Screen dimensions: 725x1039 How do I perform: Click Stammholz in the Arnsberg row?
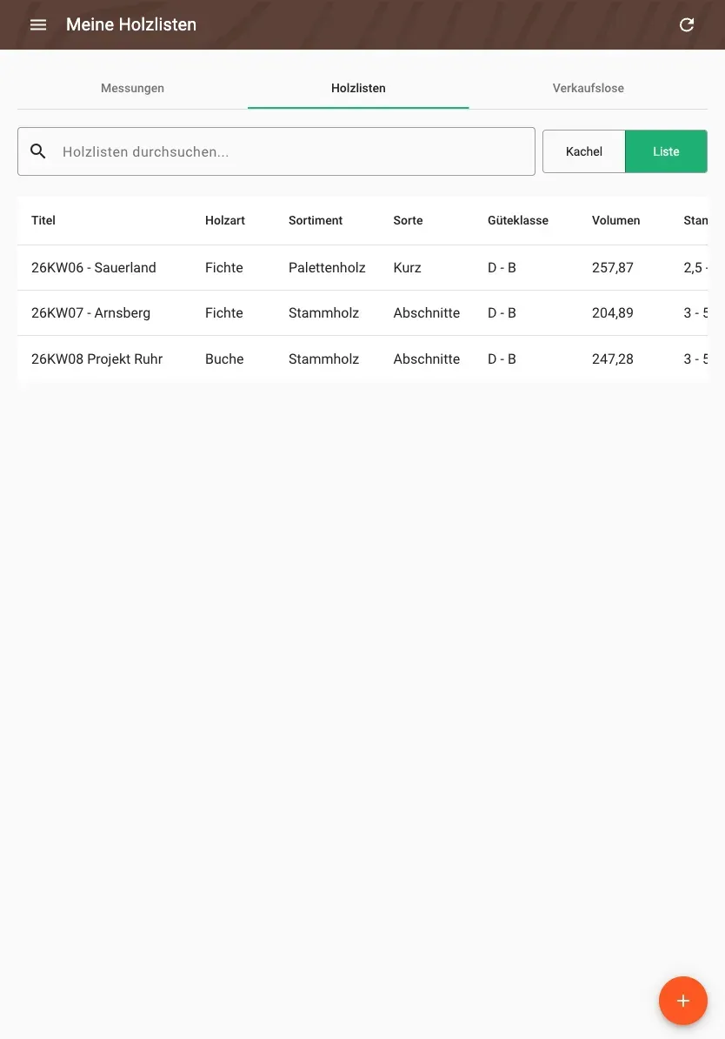[x=323, y=312]
